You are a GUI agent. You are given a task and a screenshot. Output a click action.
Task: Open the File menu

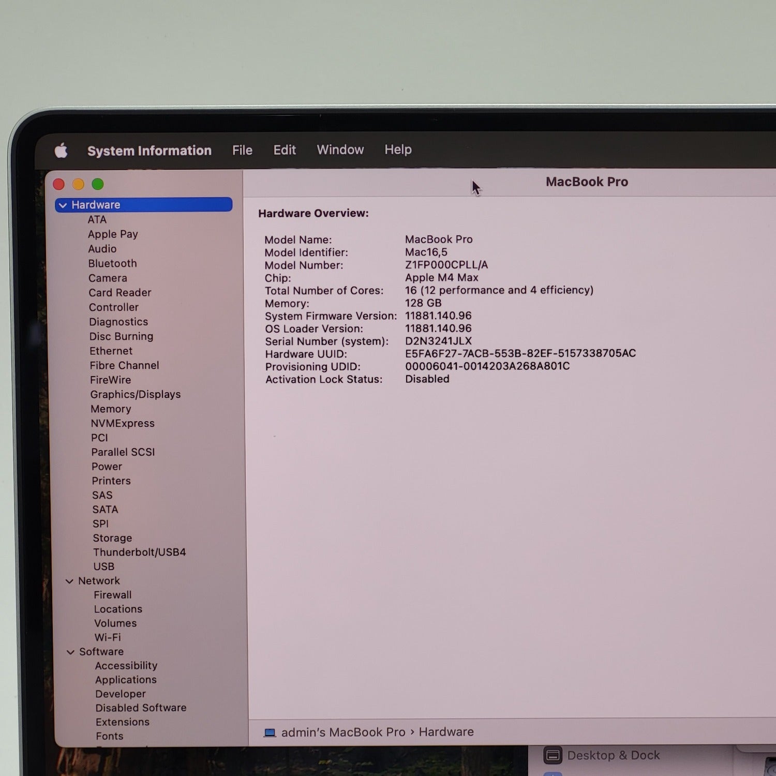(x=242, y=150)
